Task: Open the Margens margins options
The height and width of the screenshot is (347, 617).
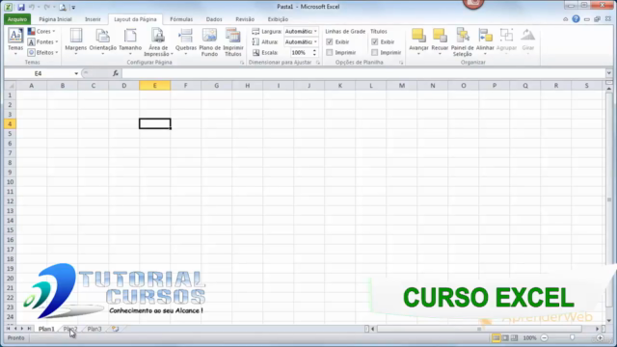Action: (75, 40)
